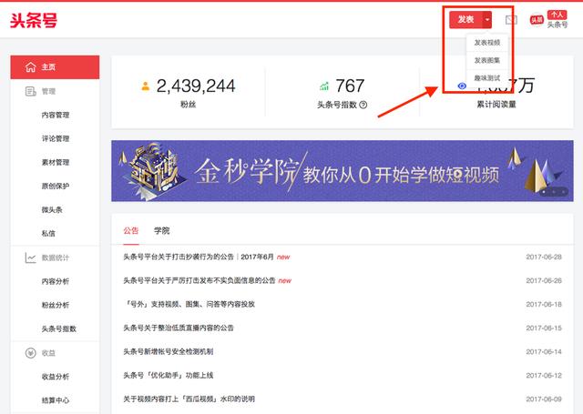The width and height of the screenshot is (583, 414).
Task: Open 内容分析 in the sidebar
Action: (56, 281)
